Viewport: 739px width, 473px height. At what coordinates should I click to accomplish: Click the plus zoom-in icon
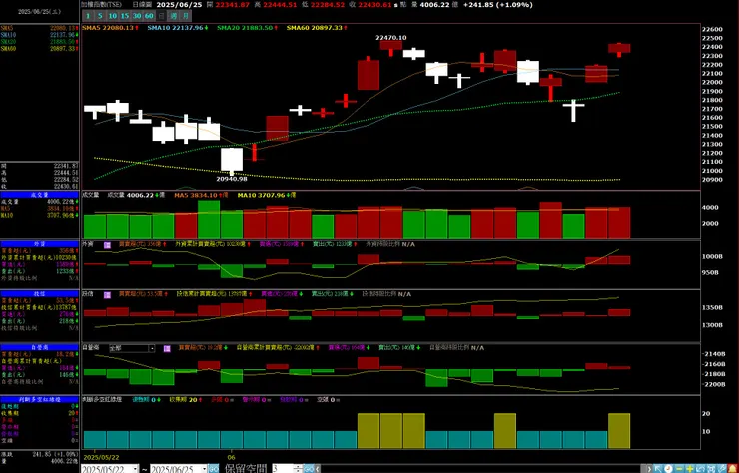point(690,469)
